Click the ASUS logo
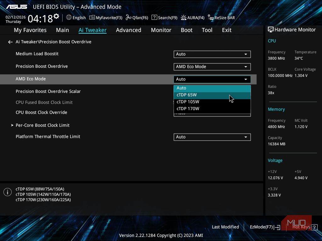The image size is (322, 241). pyautogui.click(x=16, y=7)
